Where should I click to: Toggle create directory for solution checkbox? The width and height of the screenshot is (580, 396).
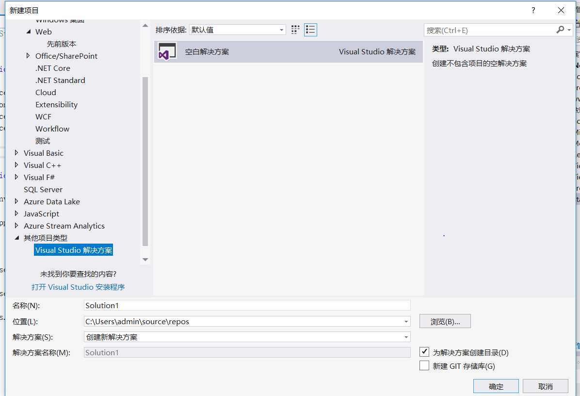pyautogui.click(x=424, y=352)
